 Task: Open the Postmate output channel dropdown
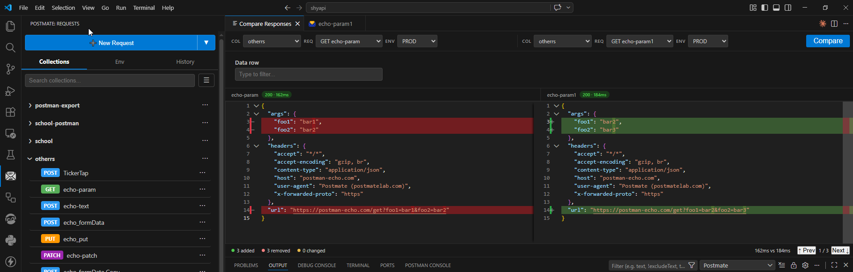(x=738, y=265)
